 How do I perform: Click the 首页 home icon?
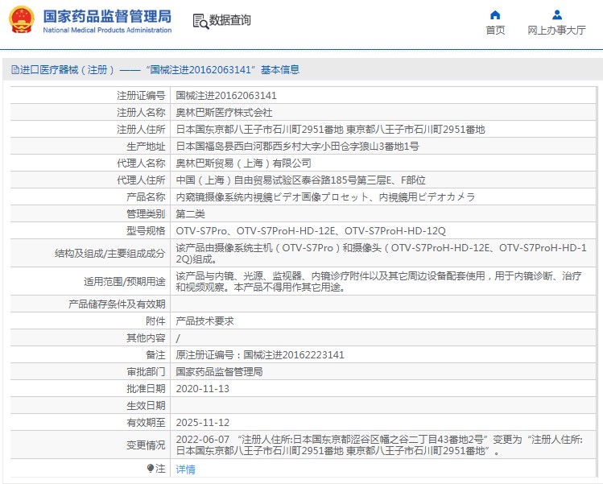point(495,15)
